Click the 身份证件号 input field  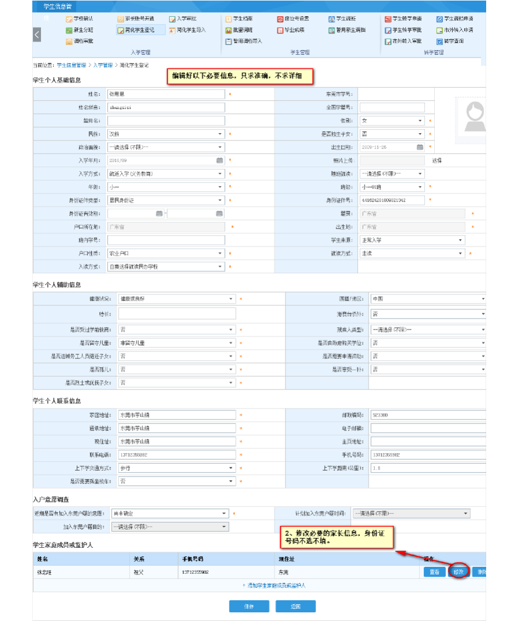(x=393, y=200)
